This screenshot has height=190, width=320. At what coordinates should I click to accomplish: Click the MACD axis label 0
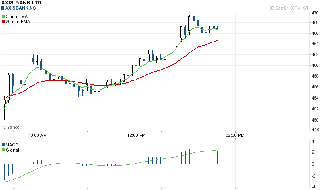coord(313,164)
